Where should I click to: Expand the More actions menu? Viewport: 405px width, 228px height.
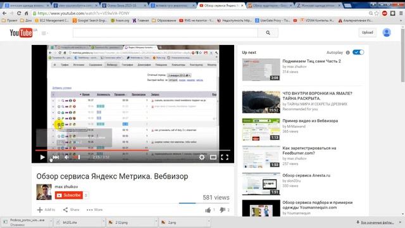tap(94, 210)
